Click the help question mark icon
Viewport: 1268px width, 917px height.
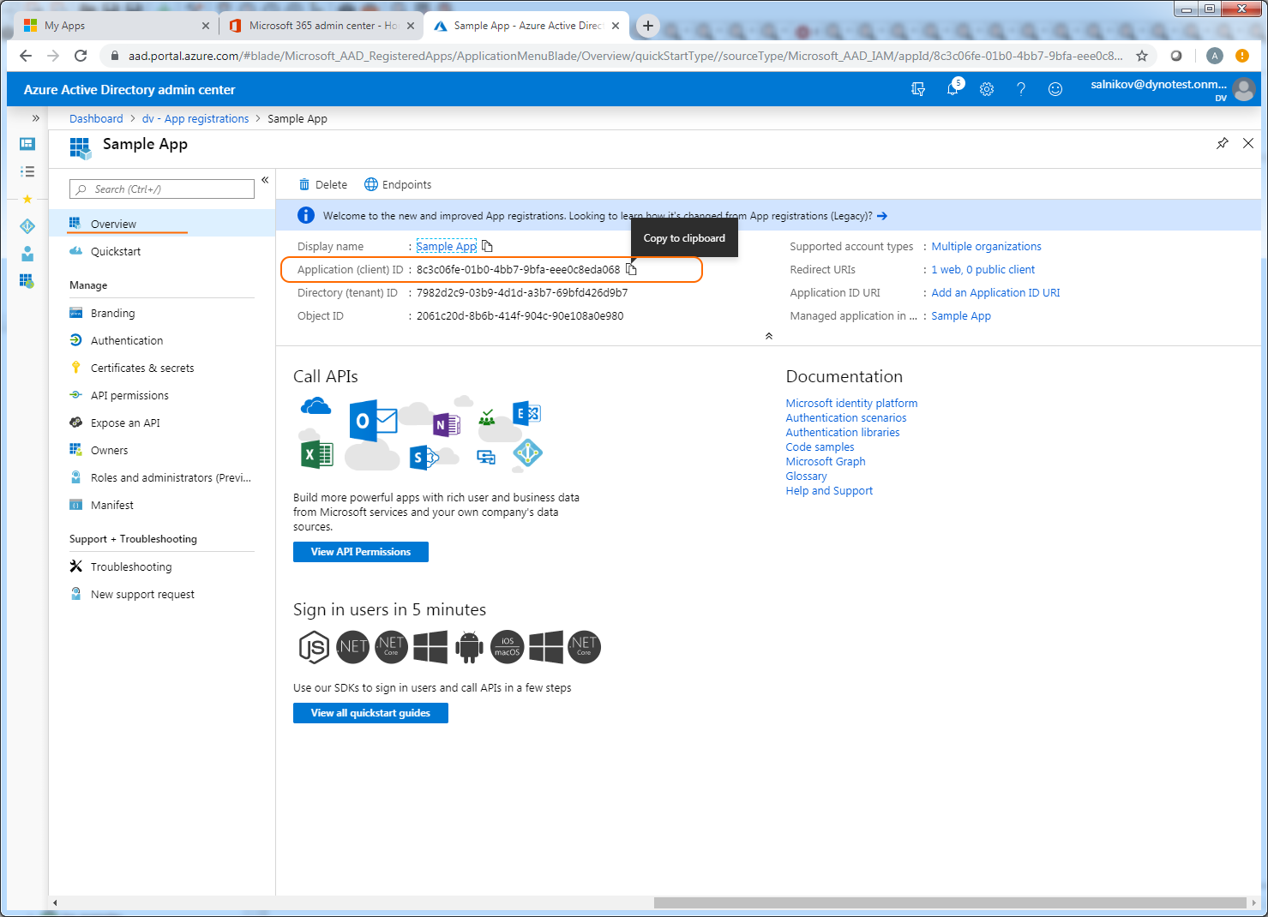click(1021, 89)
